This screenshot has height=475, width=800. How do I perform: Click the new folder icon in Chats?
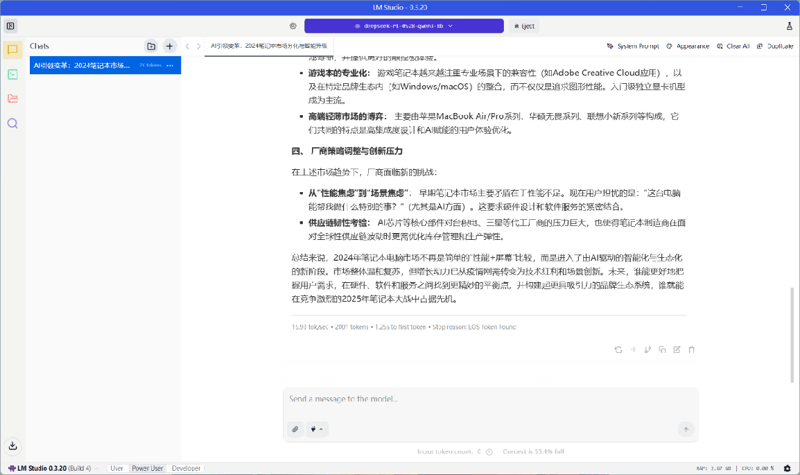(x=151, y=46)
